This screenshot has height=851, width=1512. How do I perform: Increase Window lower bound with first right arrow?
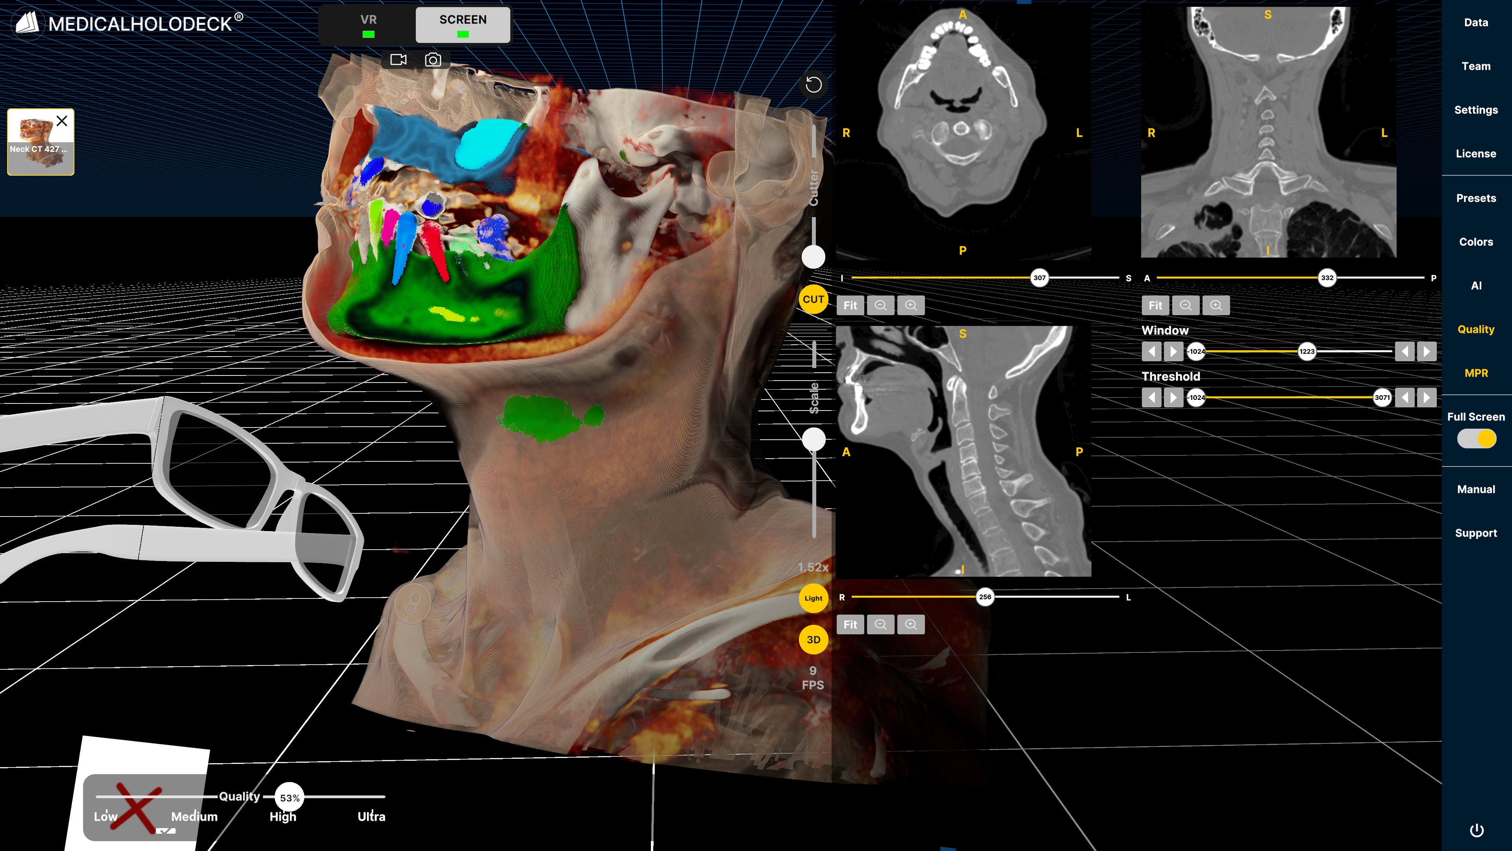[x=1173, y=351]
